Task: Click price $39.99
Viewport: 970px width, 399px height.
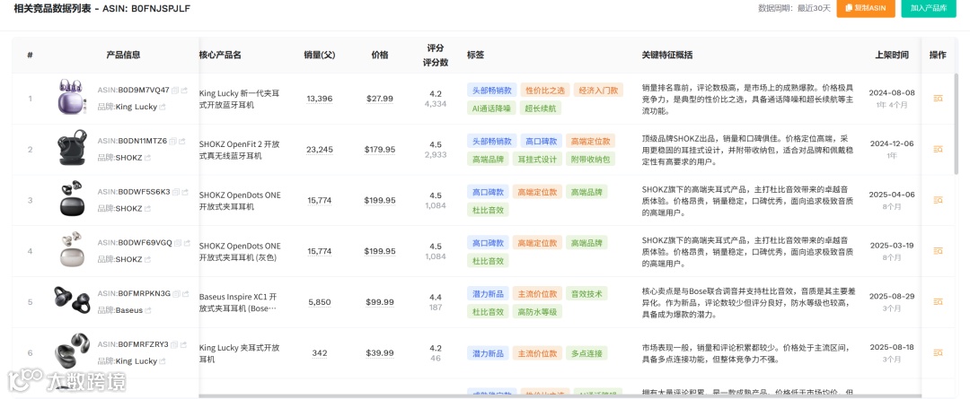Action: [x=380, y=353]
